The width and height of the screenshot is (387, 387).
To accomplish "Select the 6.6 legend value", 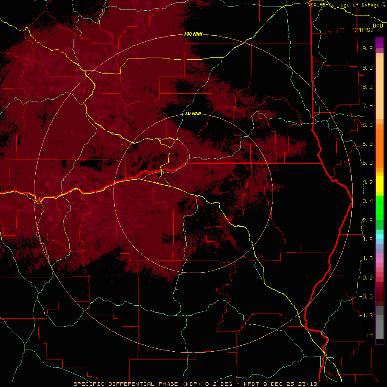I will 368,125.
